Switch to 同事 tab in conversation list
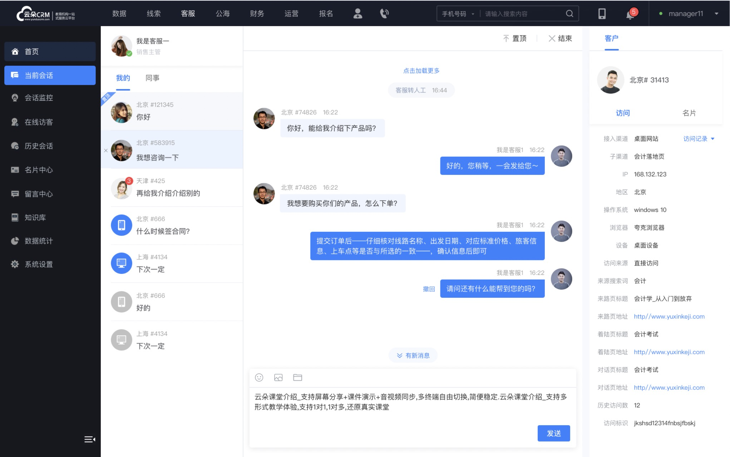The image size is (730, 457). tap(152, 78)
